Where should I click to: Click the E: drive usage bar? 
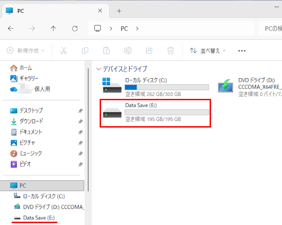point(167,112)
